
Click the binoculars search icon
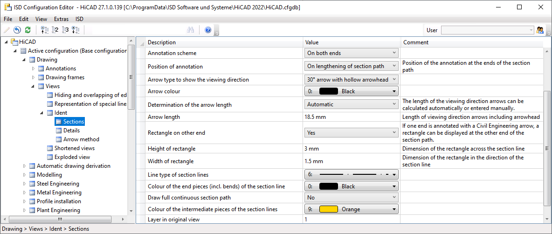pos(191,30)
